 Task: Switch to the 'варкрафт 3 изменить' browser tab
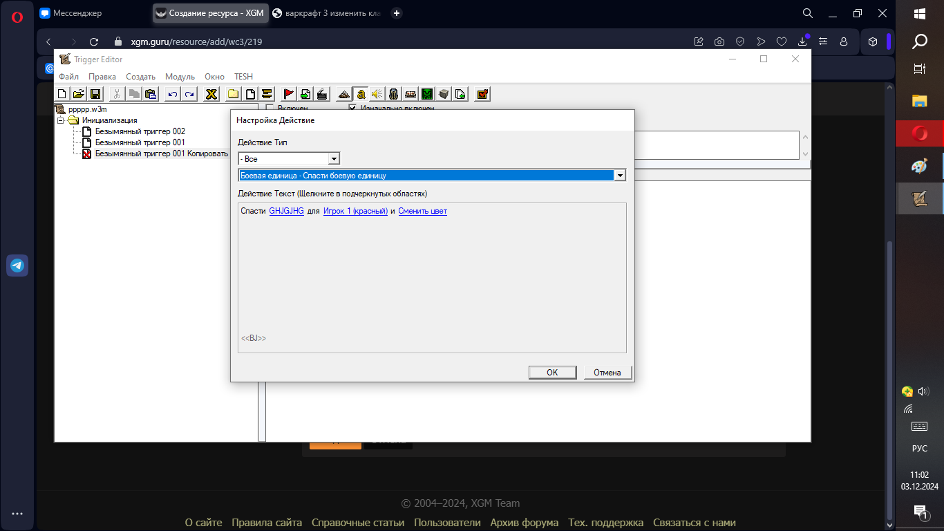[x=326, y=13]
